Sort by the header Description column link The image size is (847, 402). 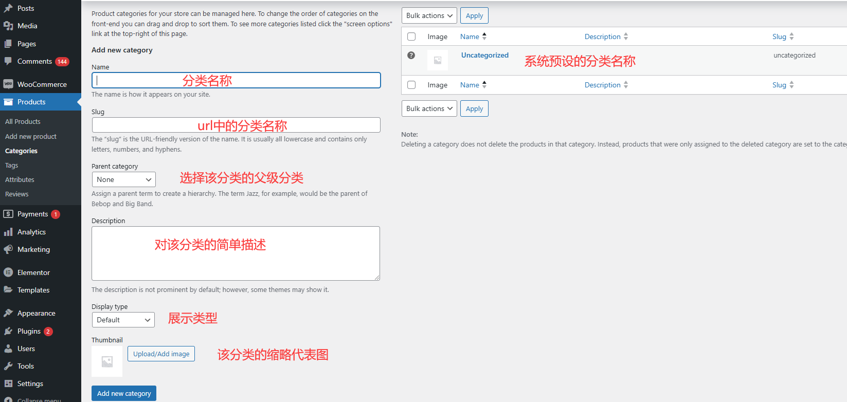602,36
